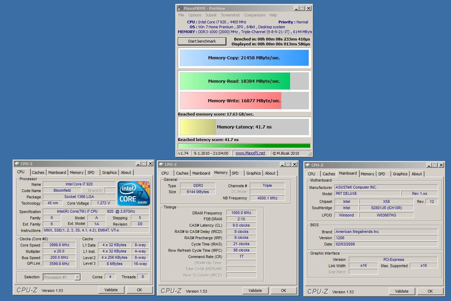Click the CAS# Latency 9.0 clocks field

(x=241, y=226)
